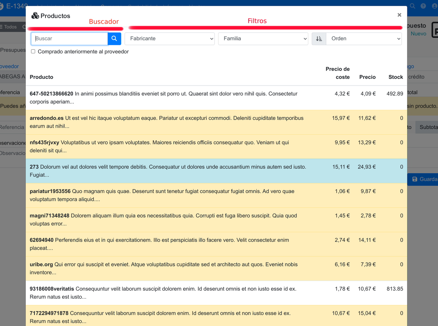The width and height of the screenshot is (438, 326).
Task: Click the Nuevo link in background page
Action: tap(418, 34)
